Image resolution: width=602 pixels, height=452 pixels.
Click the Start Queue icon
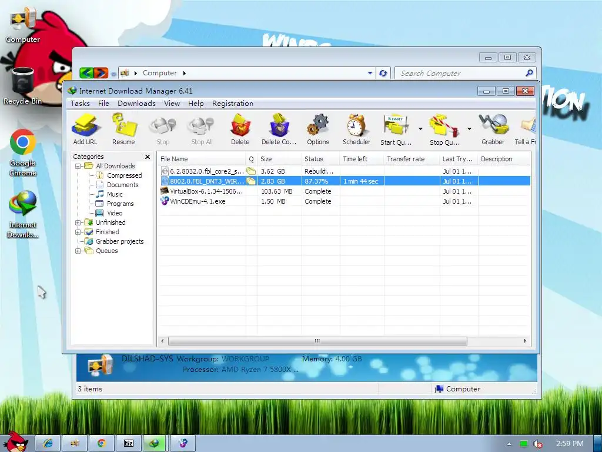[396, 129]
